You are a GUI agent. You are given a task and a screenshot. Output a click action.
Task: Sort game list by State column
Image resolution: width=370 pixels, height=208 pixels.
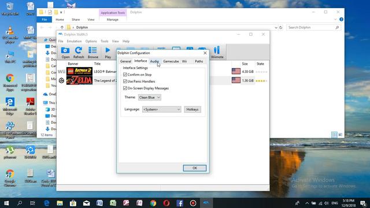point(260,64)
